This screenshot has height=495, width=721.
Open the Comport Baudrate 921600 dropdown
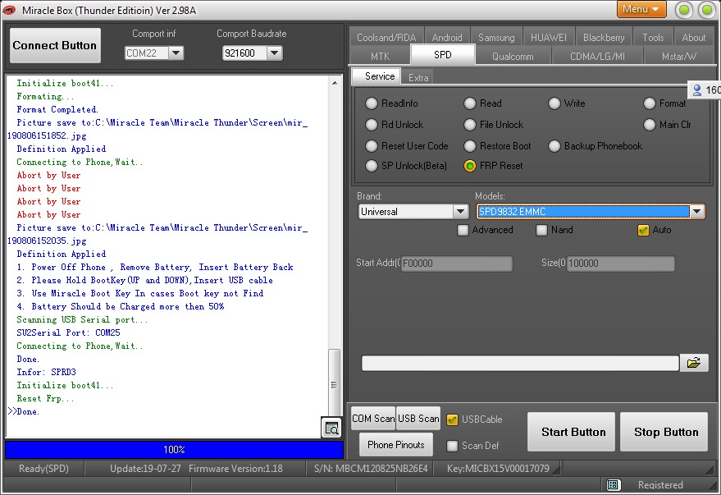tap(275, 53)
